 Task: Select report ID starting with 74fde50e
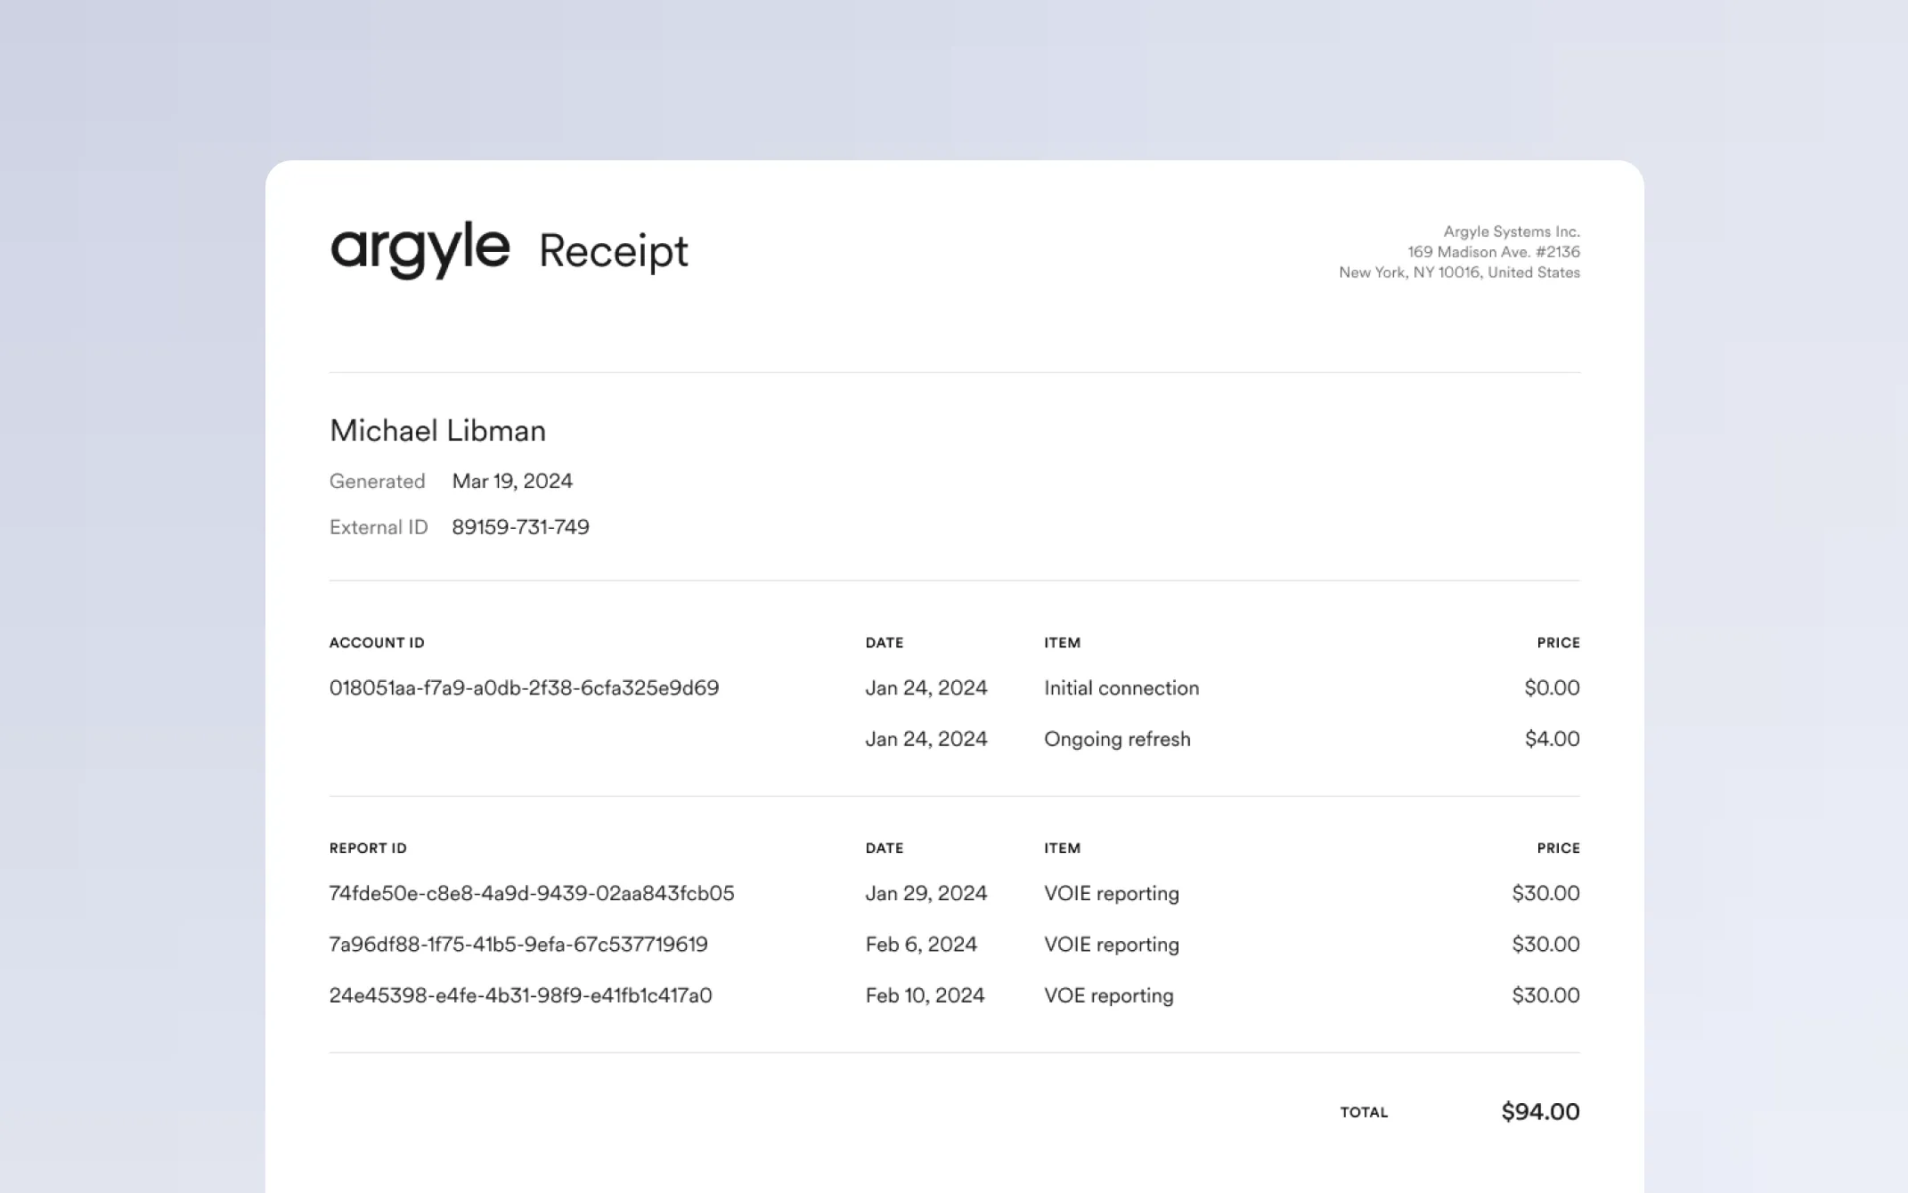(531, 893)
